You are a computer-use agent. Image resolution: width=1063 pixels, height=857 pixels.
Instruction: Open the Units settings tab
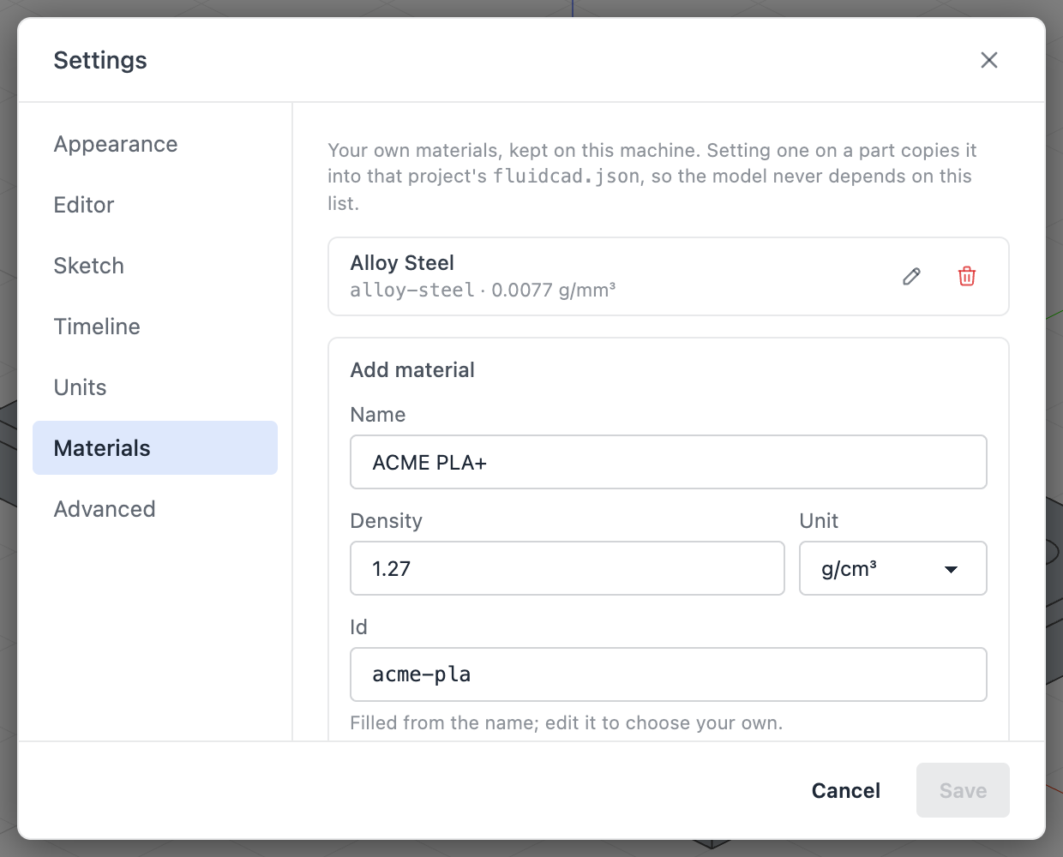pyautogui.click(x=155, y=387)
